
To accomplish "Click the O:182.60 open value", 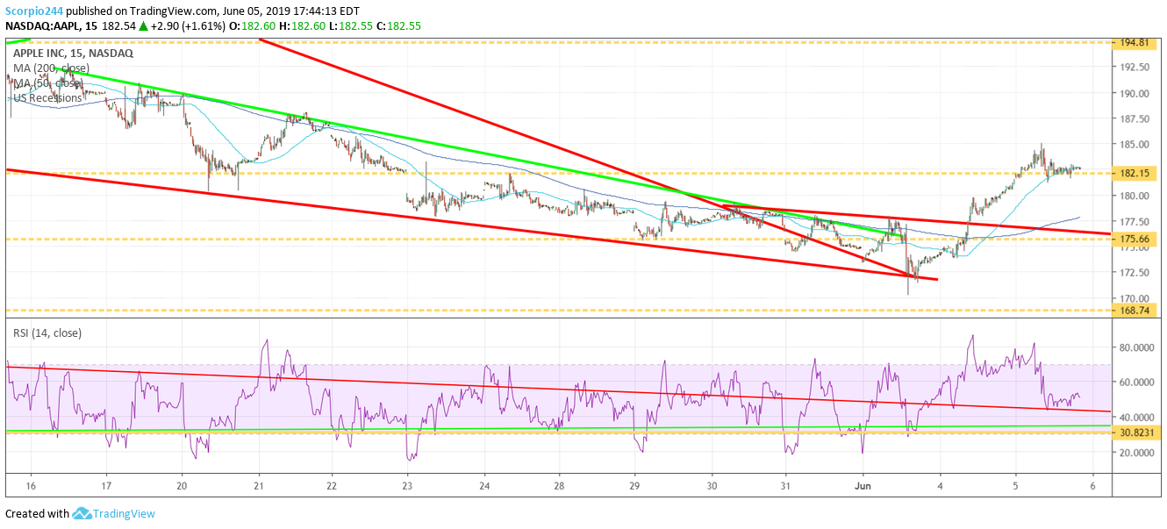I will point(253,26).
